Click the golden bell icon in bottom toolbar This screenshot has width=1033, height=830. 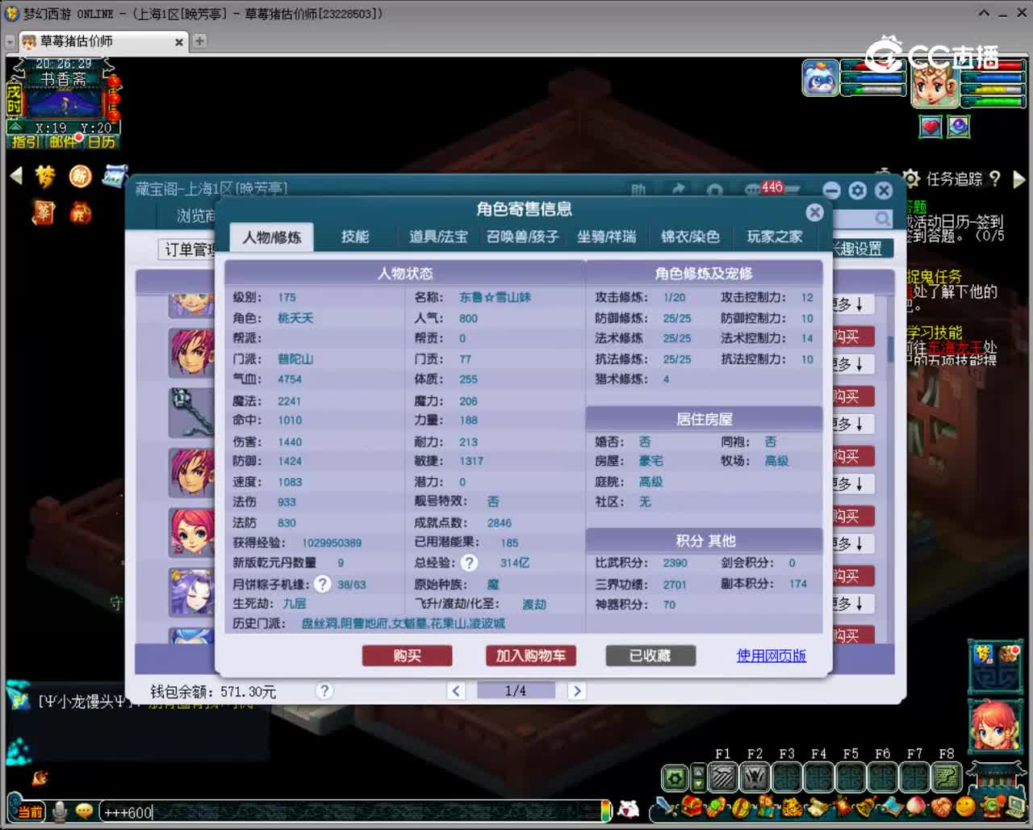click(x=866, y=806)
